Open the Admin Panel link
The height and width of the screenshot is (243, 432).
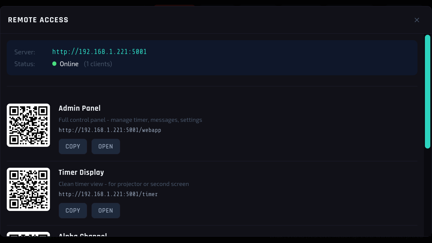106,146
